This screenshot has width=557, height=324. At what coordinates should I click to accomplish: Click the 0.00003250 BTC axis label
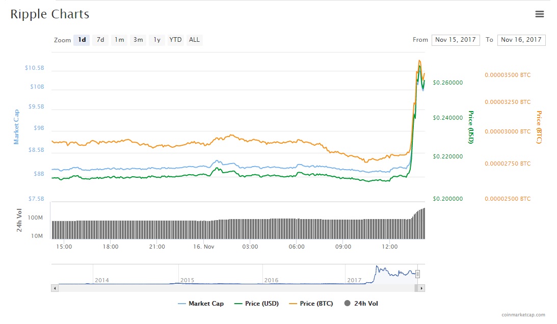[x=508, y=102]
